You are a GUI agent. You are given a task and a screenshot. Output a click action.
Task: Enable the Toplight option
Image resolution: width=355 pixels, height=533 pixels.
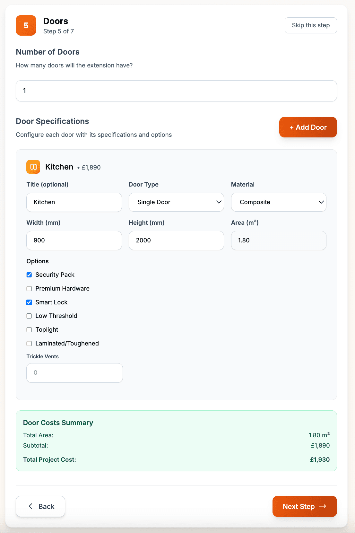(29, 330)
